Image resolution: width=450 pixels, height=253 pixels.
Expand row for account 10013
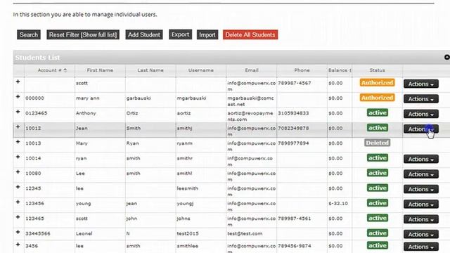click(x=18, y=142)
